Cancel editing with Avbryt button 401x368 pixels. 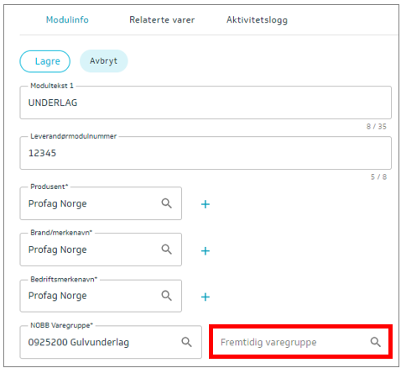click(104, 60)
